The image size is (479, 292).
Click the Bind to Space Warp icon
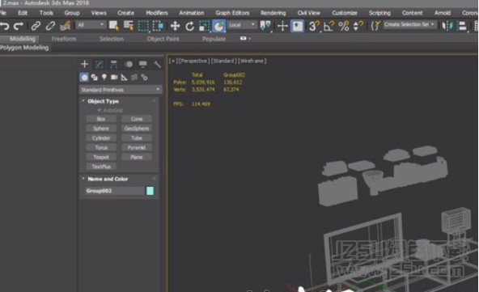click(66, 26)
